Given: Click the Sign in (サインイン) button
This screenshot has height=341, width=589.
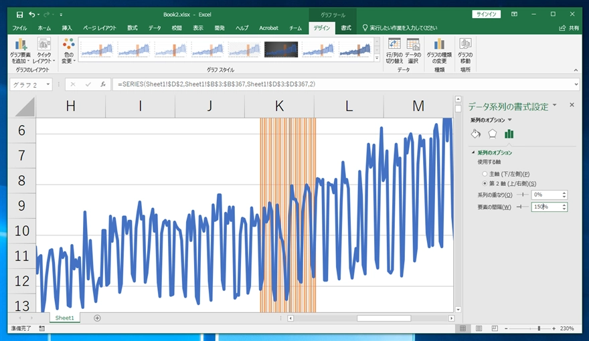Looking at the screenshot, I should click(x=487, y=14).
